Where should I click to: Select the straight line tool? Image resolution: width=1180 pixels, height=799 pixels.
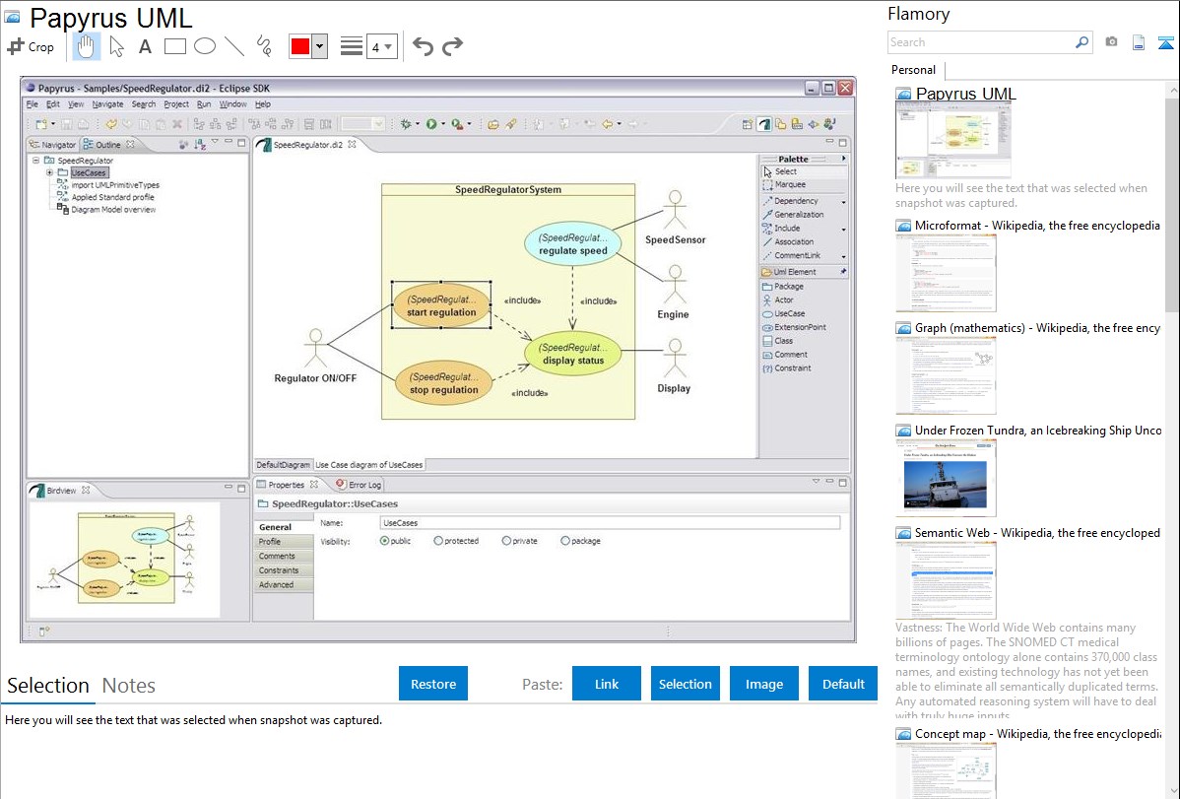[234, 46]
